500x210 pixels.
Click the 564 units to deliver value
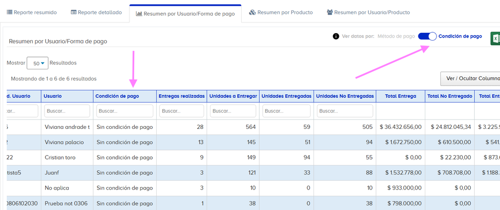coord(250,127)
